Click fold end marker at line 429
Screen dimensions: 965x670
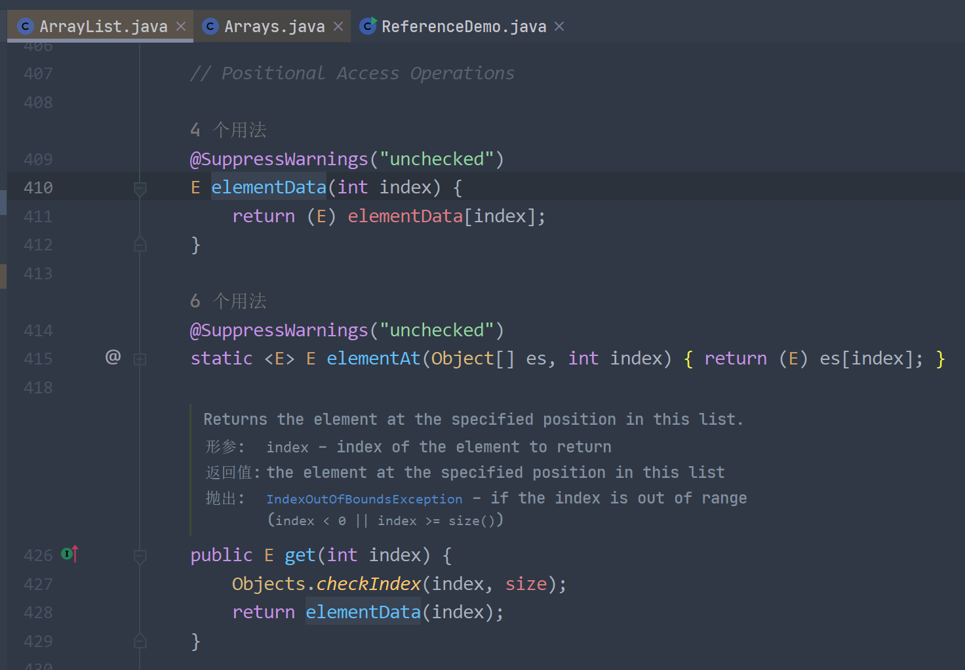pos(140,641)
